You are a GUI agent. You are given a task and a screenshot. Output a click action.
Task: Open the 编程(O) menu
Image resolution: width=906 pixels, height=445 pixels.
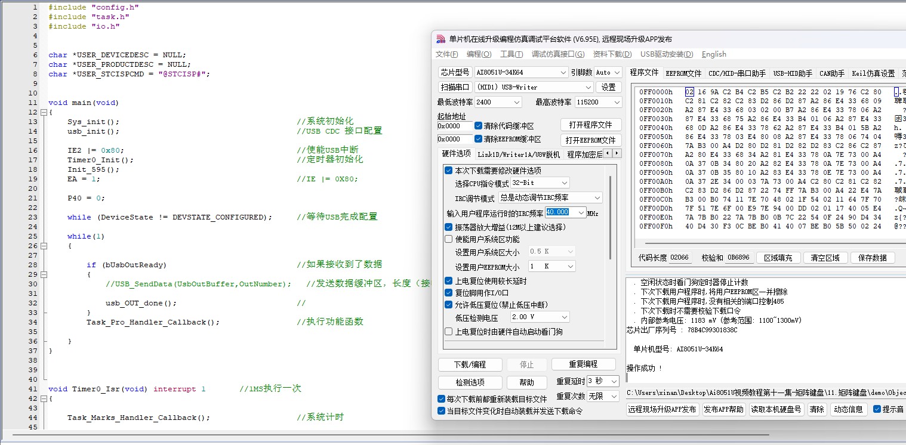479,54
